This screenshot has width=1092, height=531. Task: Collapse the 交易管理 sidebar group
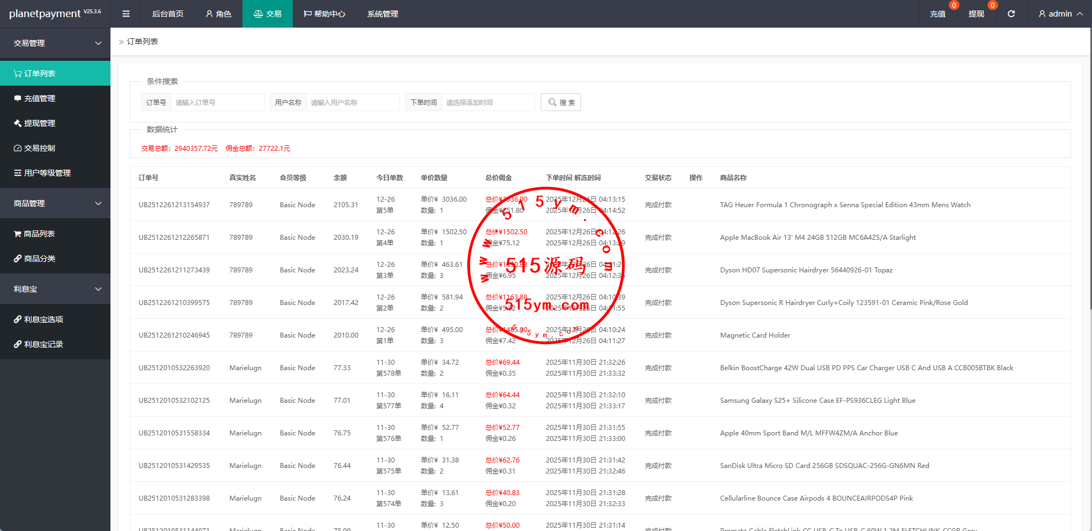pyautogui.click(x=55, y=43)
